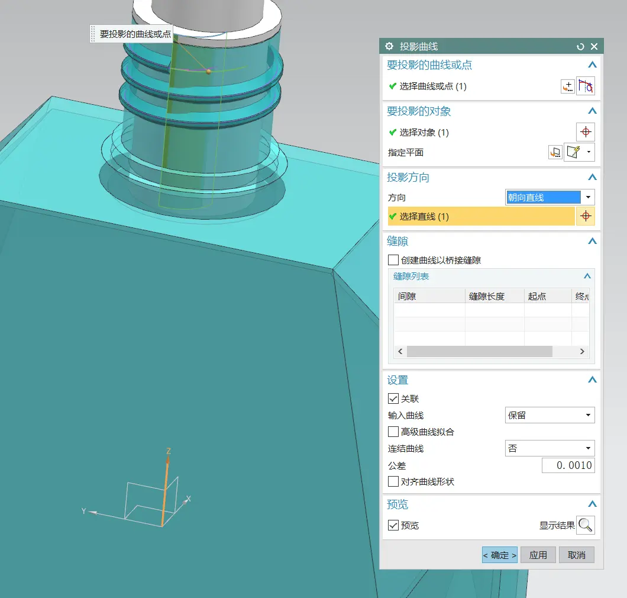This screenshot has height=598, width=627.
Task: Click the target icon beside 选择直线 (1)
Action: (586, 216)
